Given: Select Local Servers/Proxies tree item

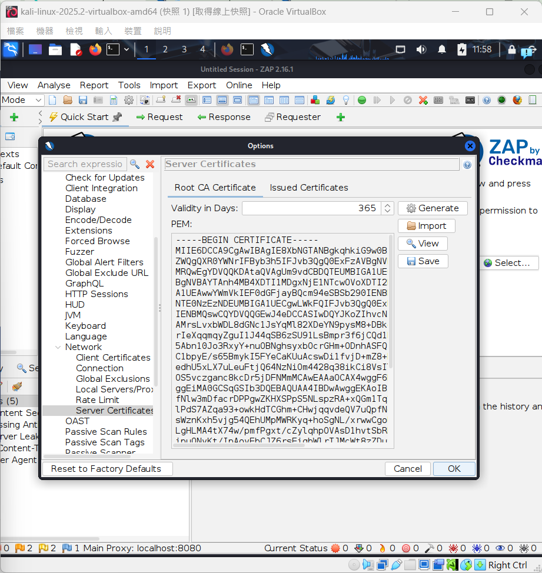Looking at the screenshot, I should 114,389.
